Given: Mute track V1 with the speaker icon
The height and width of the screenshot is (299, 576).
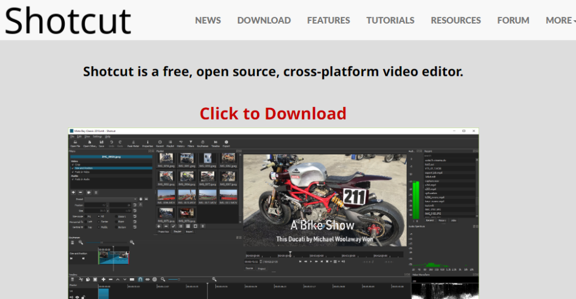Looking at the screenshot, I should [71, 297].
